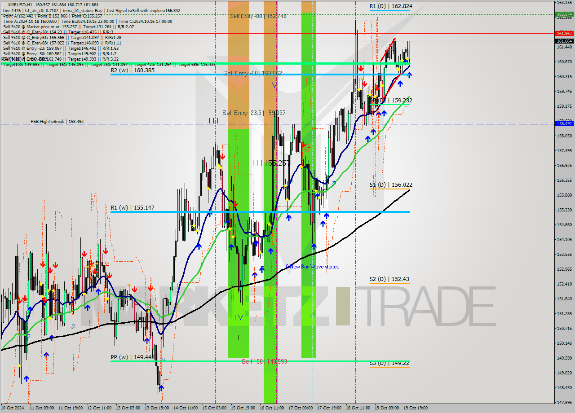575x413 pixels.
Task: Click the 154.105 price axis value
Action: (565, 239)
